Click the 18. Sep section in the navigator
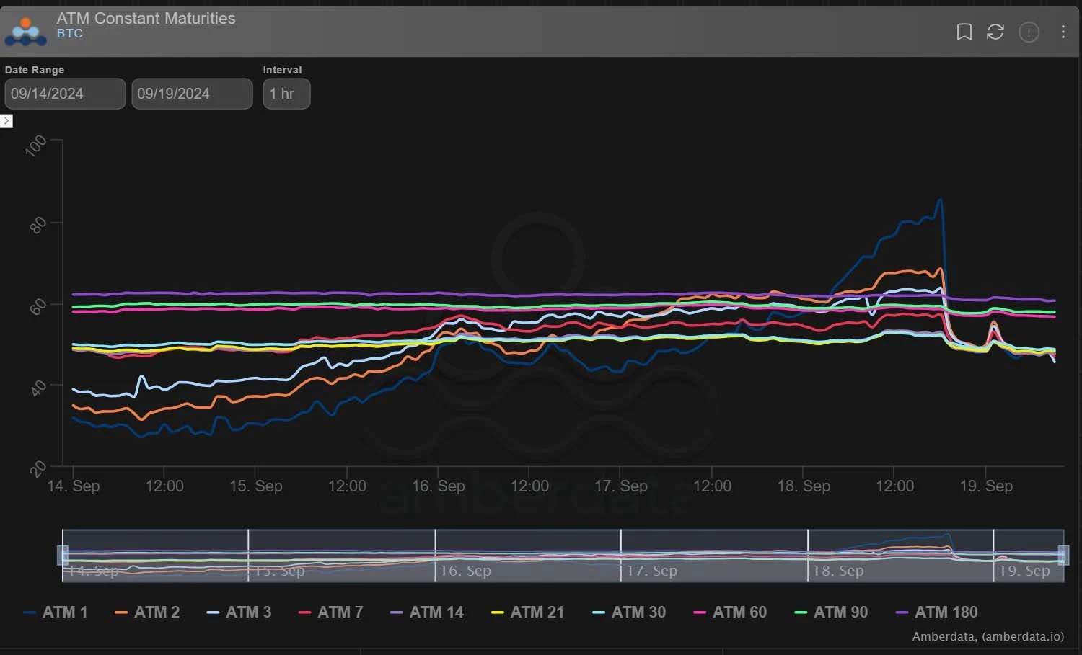This screenshot has width=1082, height=655. pyautogui.click(x=900, y=556)
